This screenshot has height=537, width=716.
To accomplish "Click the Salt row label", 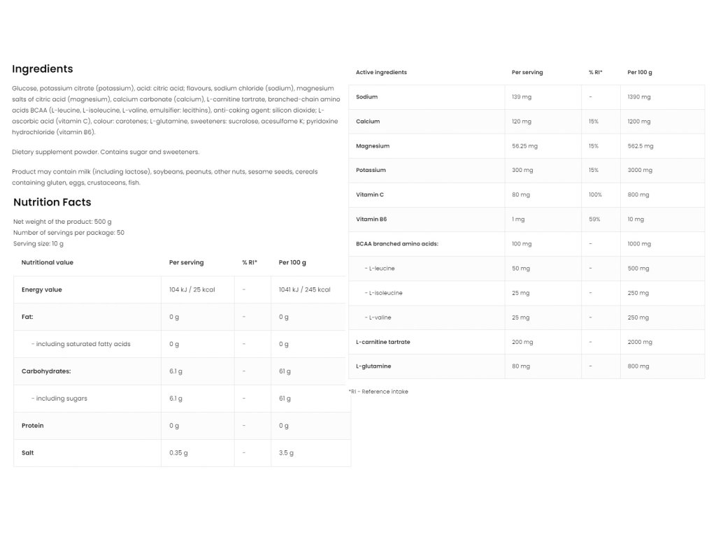I will [28, 452].
